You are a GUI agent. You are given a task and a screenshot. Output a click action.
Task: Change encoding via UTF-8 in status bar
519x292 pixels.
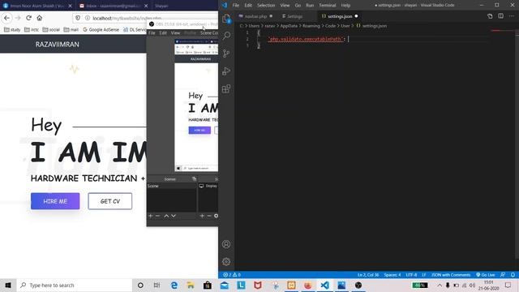pyautogui.click(x=411, y=275)
